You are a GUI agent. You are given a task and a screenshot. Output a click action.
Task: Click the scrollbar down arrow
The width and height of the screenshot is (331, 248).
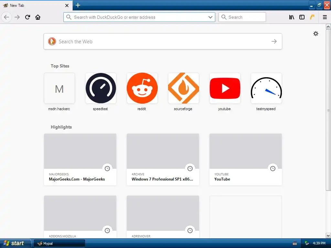(x=328, y=235)
